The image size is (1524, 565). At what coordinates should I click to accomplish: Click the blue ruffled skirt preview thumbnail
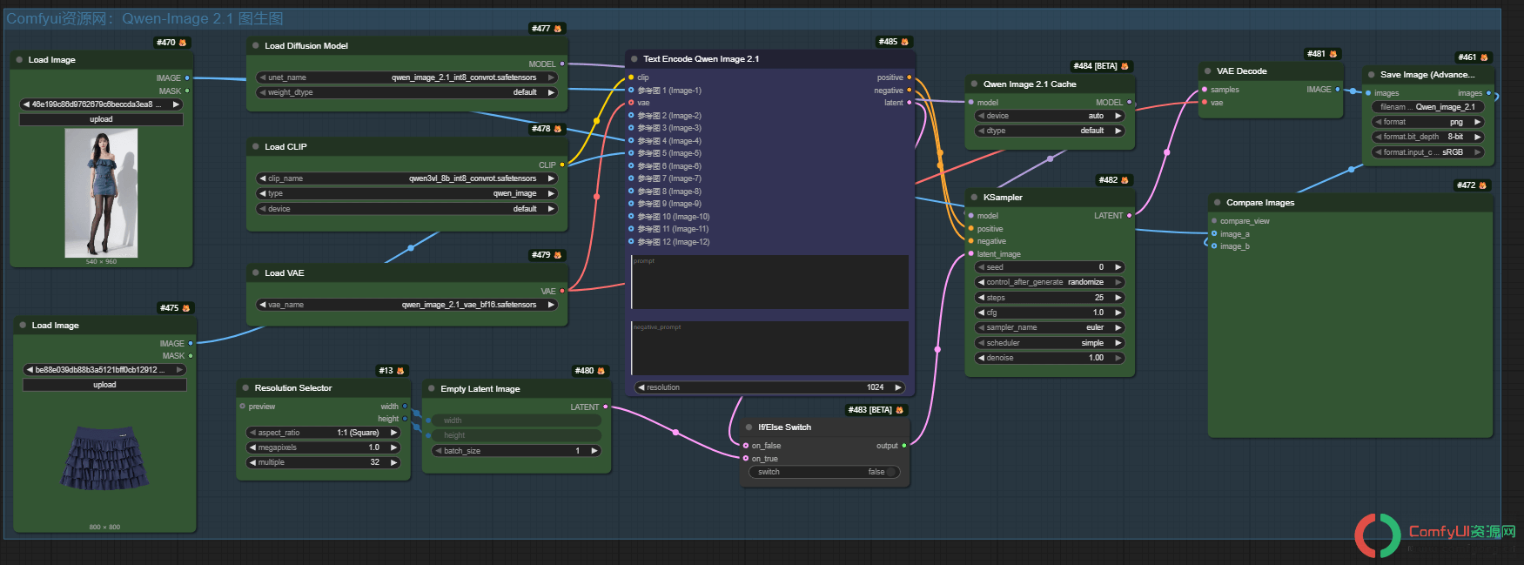click(104, 457)
